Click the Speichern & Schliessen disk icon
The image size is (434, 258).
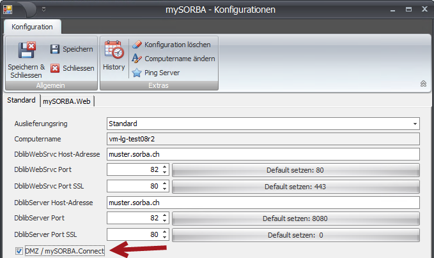coord(27,50)
